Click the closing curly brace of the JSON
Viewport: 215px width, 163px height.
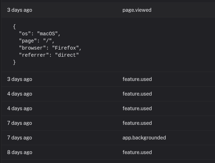click(x=14, y=62)
